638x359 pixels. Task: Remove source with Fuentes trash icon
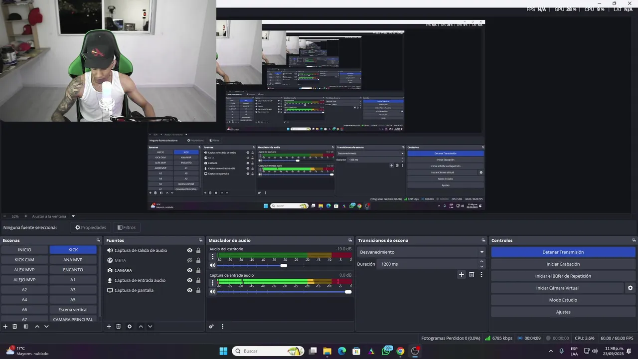coord(119,327)
